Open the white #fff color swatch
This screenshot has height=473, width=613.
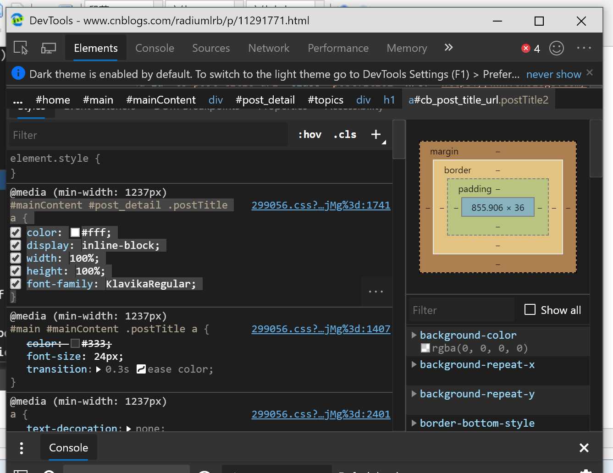coord(75,232)
